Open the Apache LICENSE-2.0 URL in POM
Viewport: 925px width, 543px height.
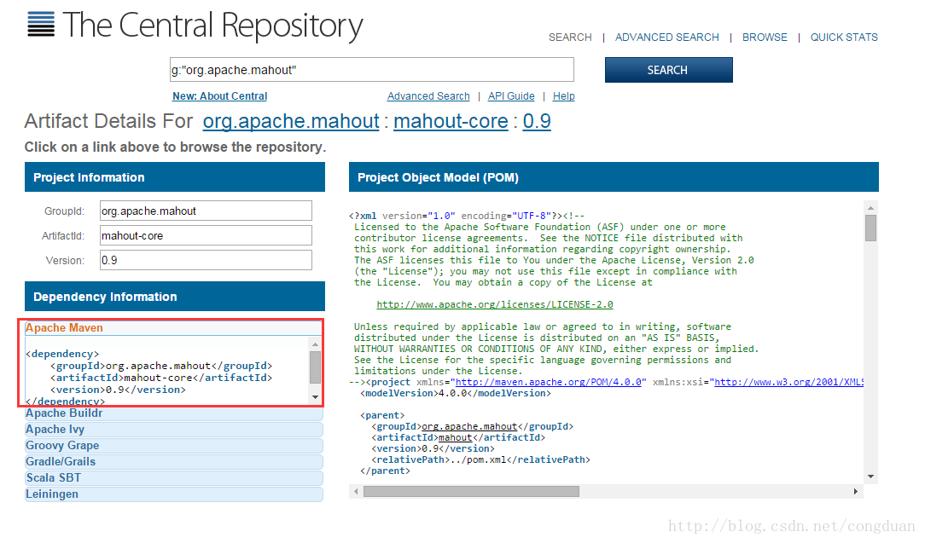click(x=495, y=304)
